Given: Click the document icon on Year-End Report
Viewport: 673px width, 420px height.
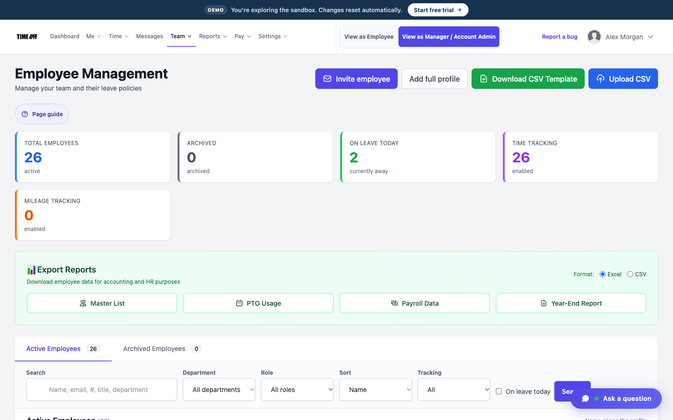Looking at the screenshot, I should pos(544,303).
